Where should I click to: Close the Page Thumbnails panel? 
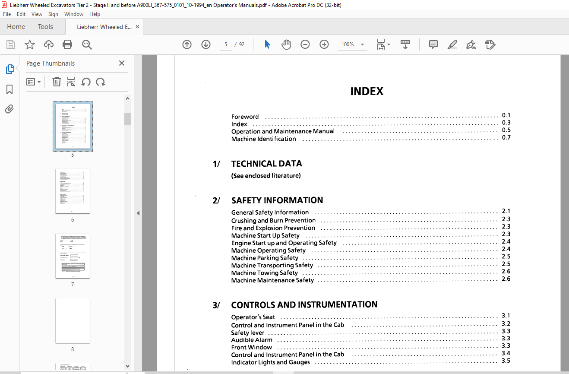(x=122, y=63)
